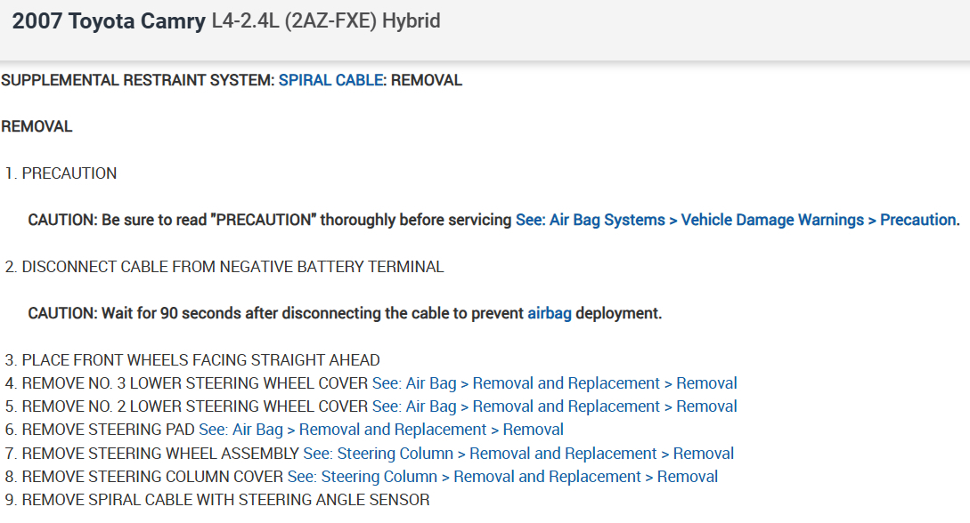Open the Steering Column link in step 8
This screenshot has width=970, height=523.
(x=379, y=477)
